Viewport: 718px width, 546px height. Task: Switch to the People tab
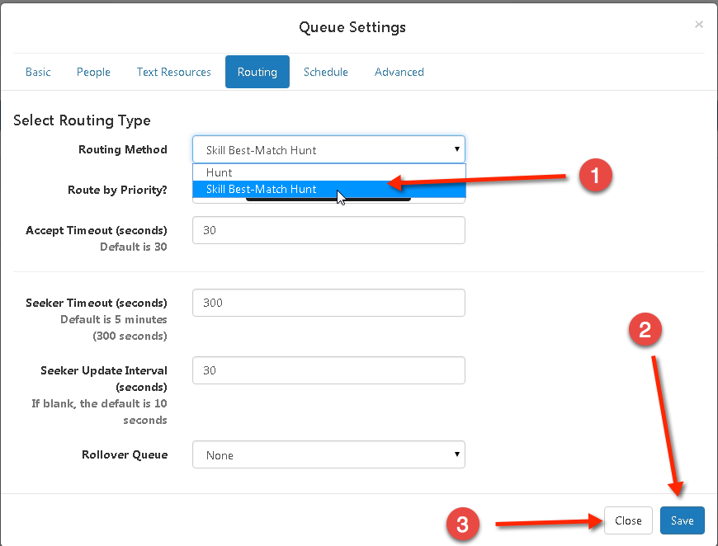93,72
